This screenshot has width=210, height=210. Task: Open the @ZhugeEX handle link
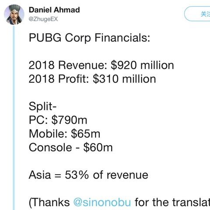pyautogui.click(x=43, y=19)
